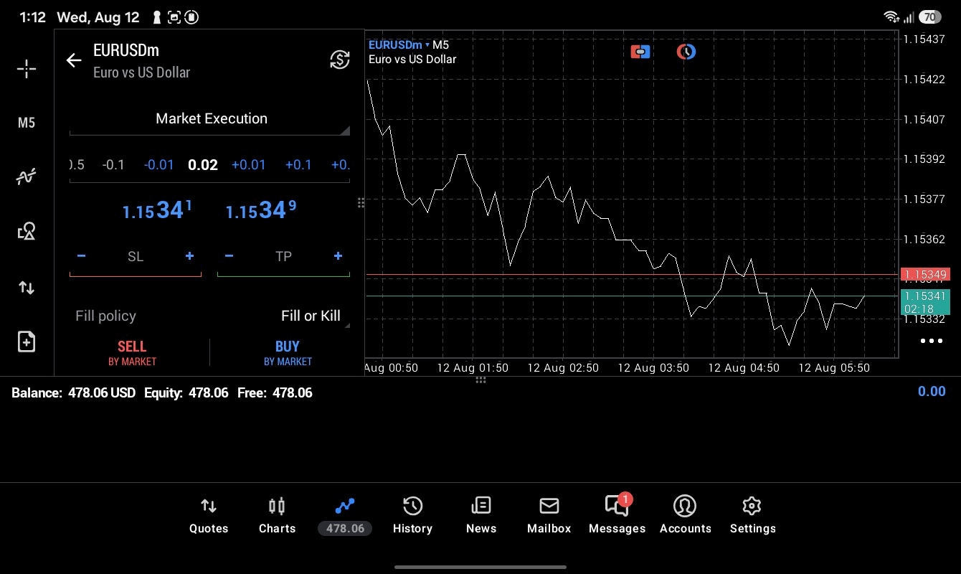Tap the Fill policy label

click(x=105, y=316)
